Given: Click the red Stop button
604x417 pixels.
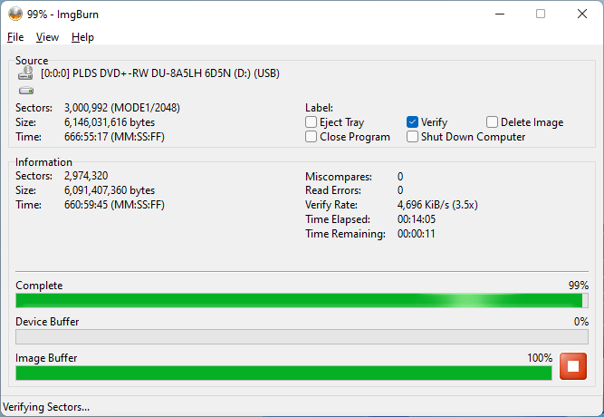Looking at the screenshot, I should click(x=572, y=367).
